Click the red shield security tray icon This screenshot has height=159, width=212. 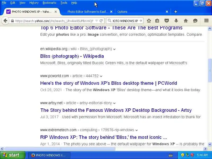click(x=192, y=155)
